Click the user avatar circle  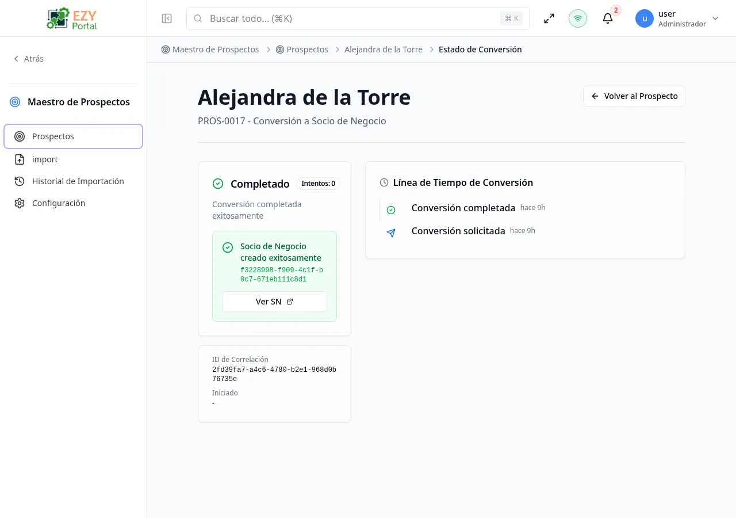645,18
